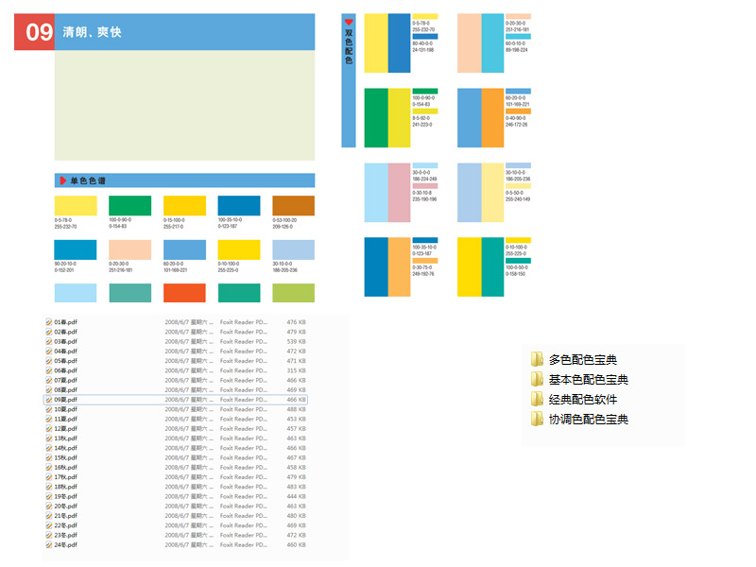Image resolution: width=756 pixels, height=567 pixels.
Task: Click the folder name 经典配色软件
Action: [x=583, y=399]
